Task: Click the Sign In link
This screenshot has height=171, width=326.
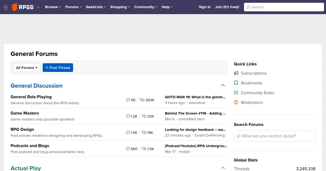Action: tap(205, 7)
